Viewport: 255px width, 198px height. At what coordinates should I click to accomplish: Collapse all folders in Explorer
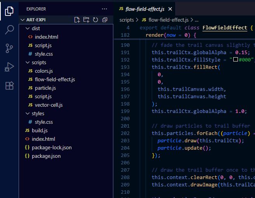pyautogui.click(x=105, y=20)
